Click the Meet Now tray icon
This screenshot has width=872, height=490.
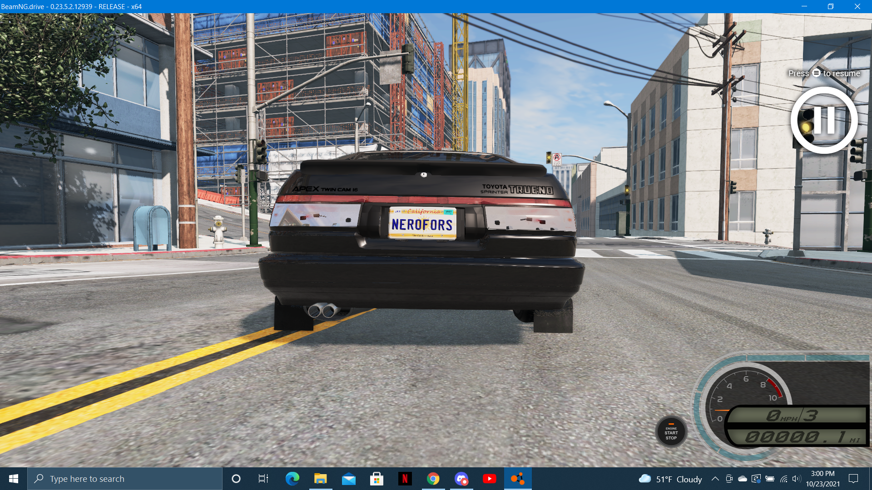(x=729, y=479)
